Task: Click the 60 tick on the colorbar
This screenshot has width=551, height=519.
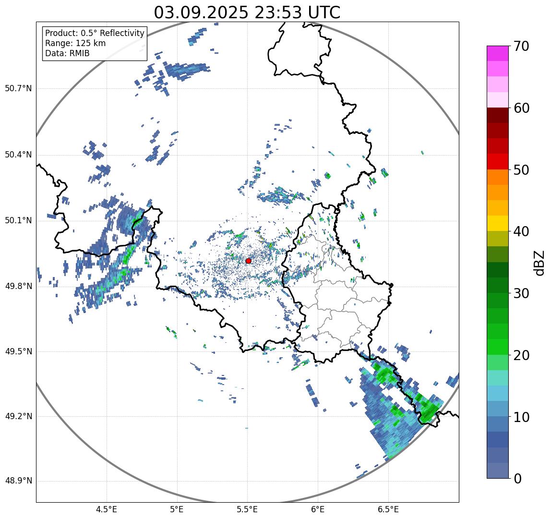Action: point(521,108)
